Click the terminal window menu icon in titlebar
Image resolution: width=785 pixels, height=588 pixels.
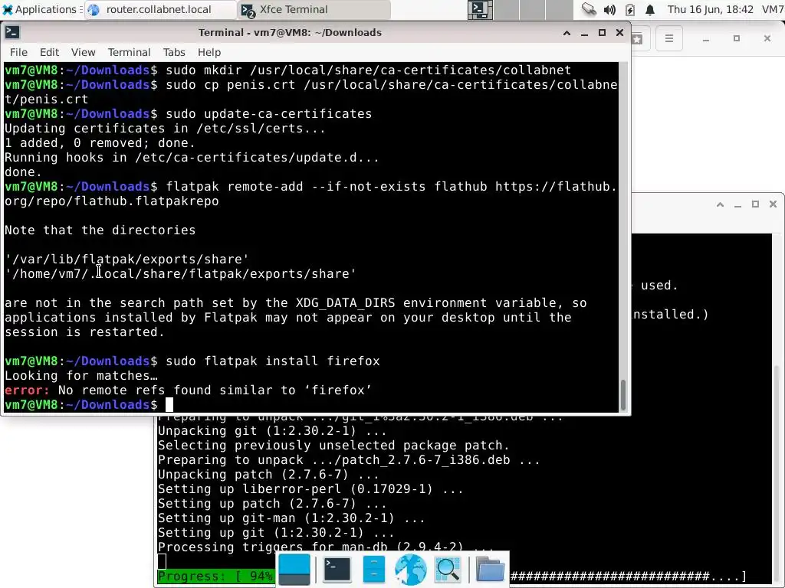(x=12, y=32)
